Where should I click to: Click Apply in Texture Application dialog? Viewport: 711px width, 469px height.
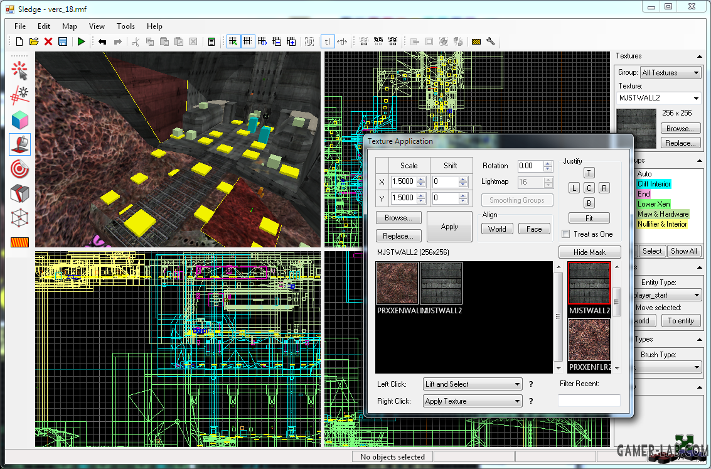pos(449,227)
